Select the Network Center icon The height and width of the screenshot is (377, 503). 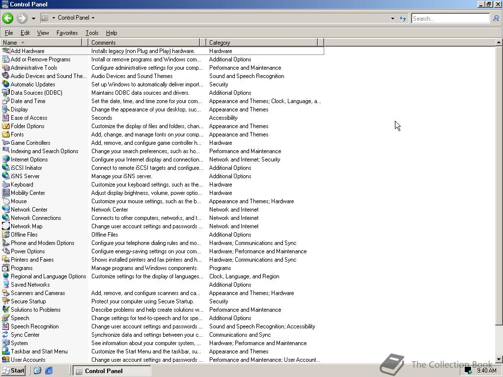pyautogui.click(x=6, y=209)
